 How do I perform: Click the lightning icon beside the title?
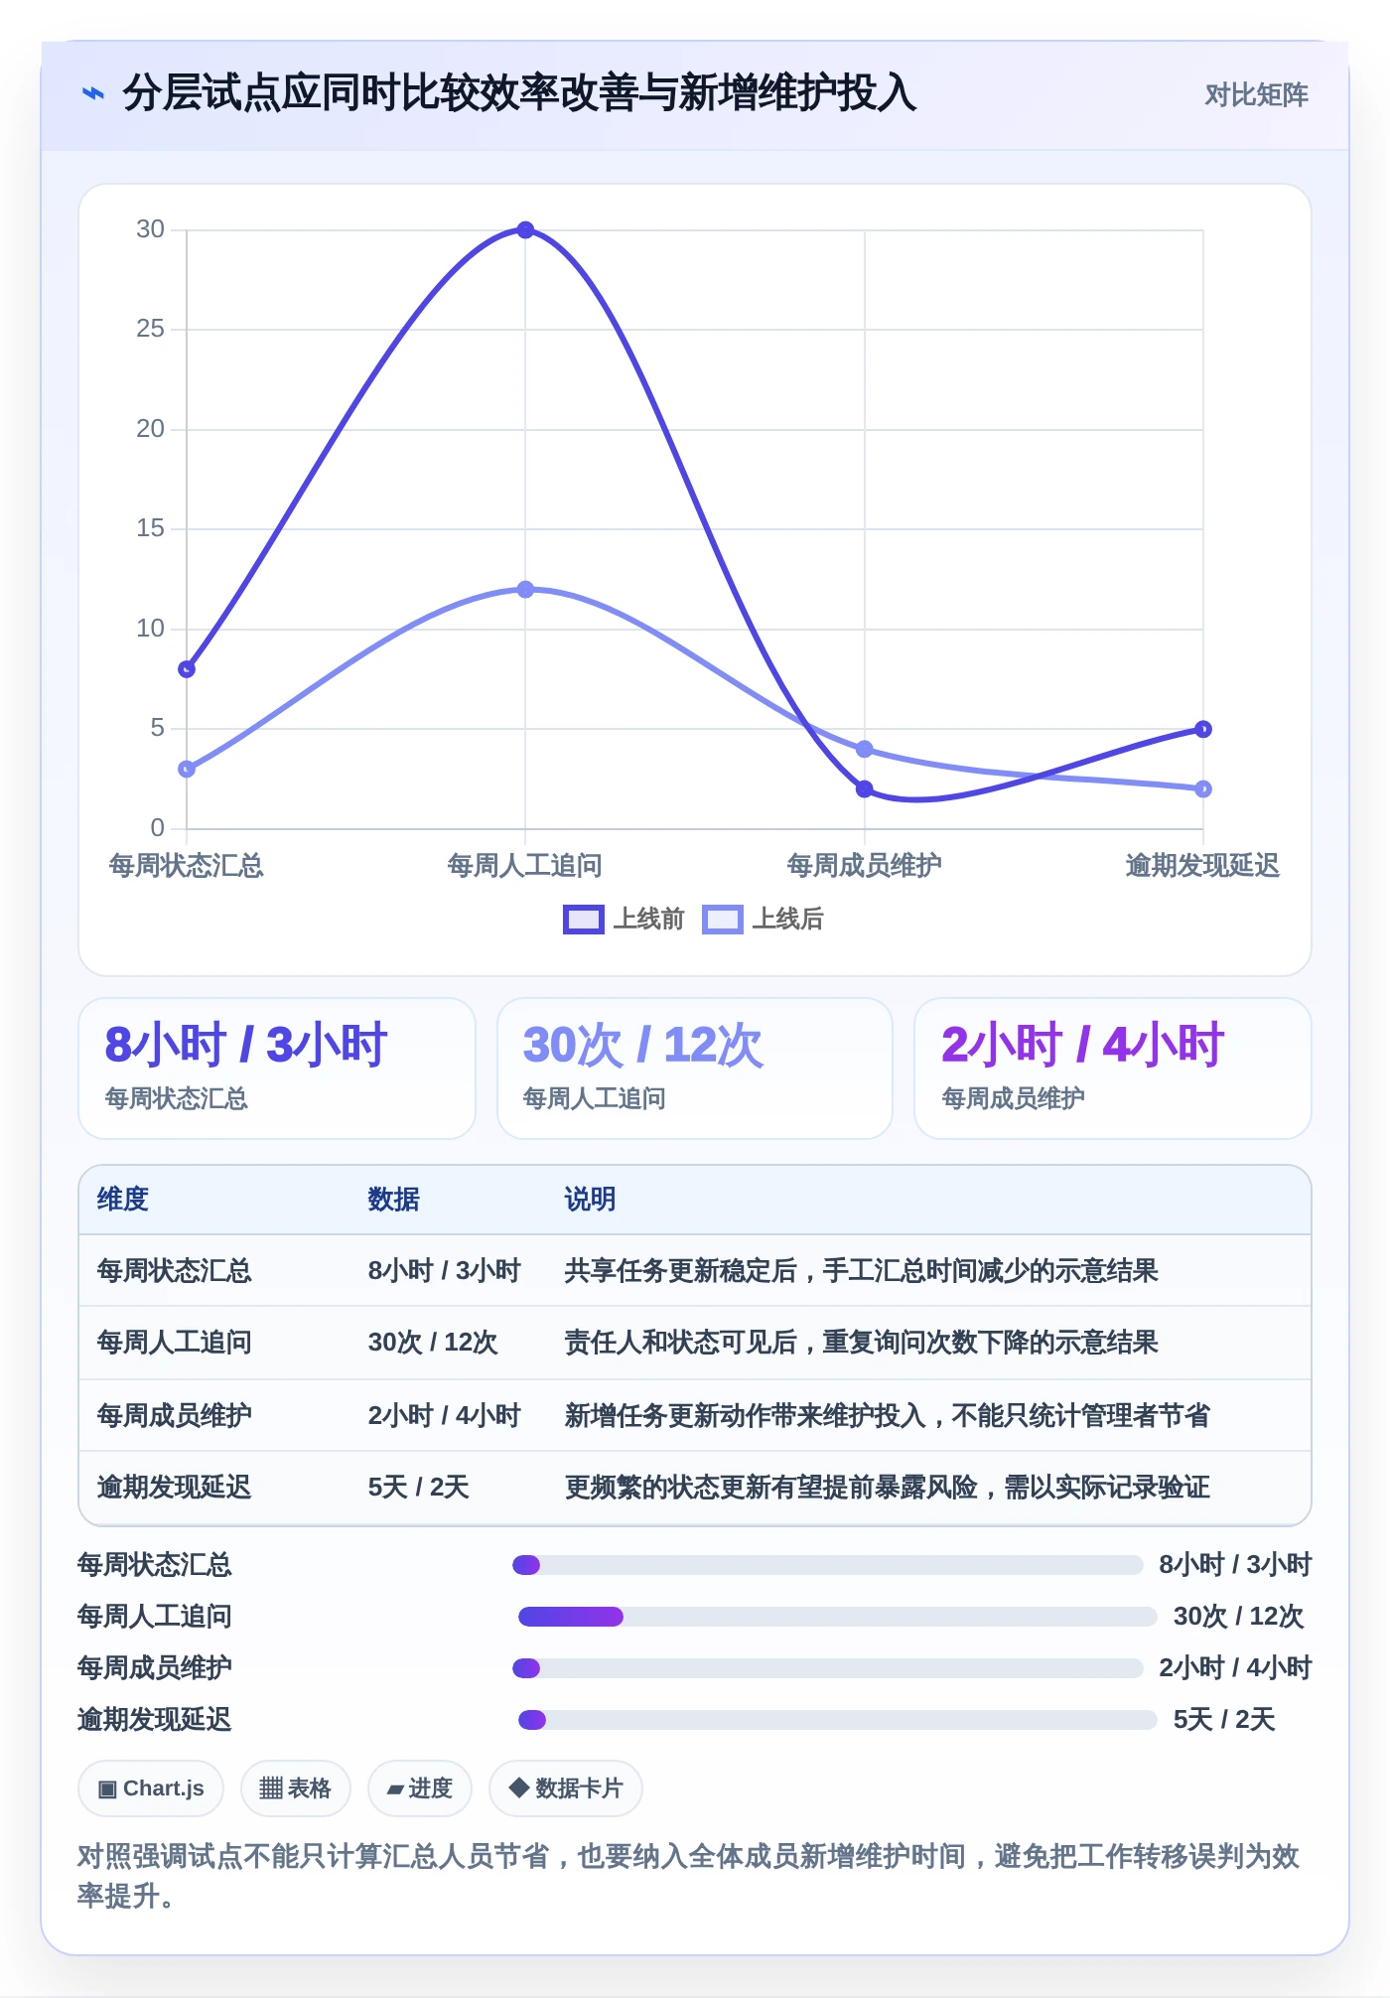(93, 94)
